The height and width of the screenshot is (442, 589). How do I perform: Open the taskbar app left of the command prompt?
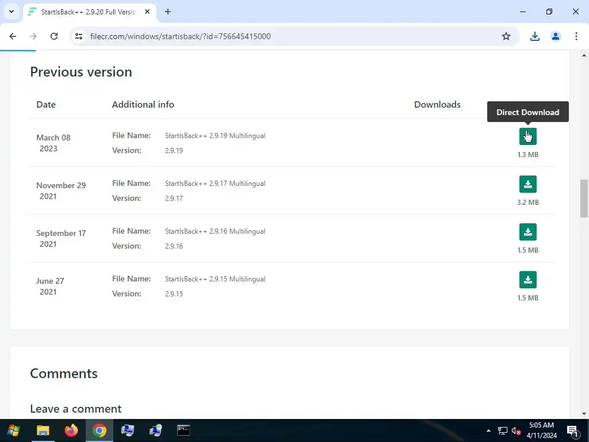(x=155, y=430)
